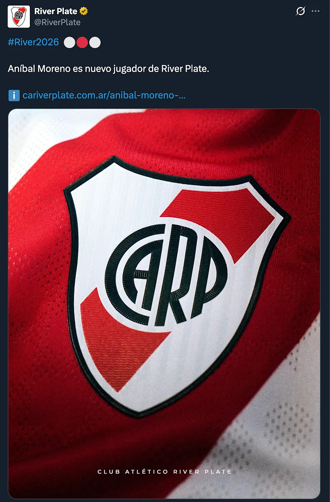Click the blue information emoji icon
330x502 pixels.
14,96
